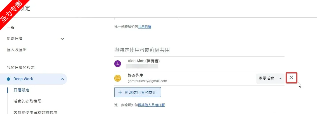Open the 共用日曆 help link
This screenshot has height=114, width=317.
[145, 27]
